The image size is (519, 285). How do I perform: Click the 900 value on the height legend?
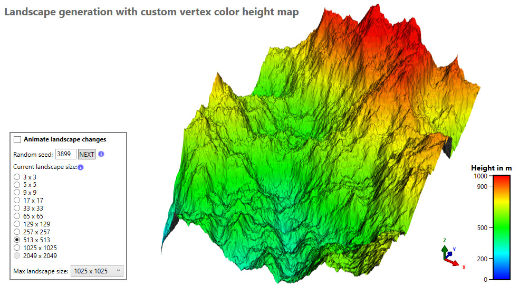coord(482,187)
